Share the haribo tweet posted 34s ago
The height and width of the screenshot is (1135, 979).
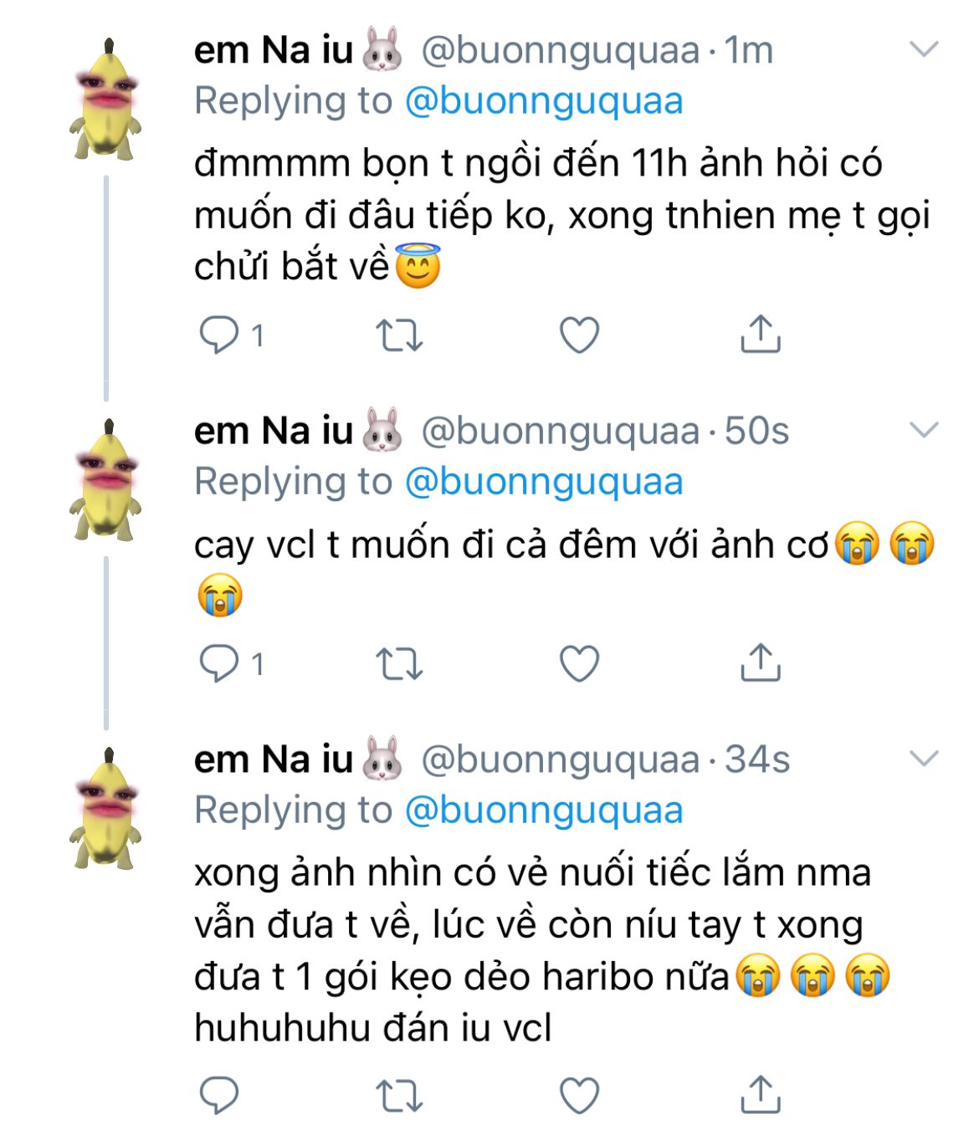click(760, 1095)
